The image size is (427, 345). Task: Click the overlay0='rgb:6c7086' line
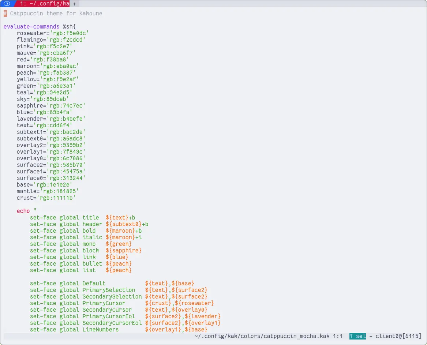[x=51, y=158]
